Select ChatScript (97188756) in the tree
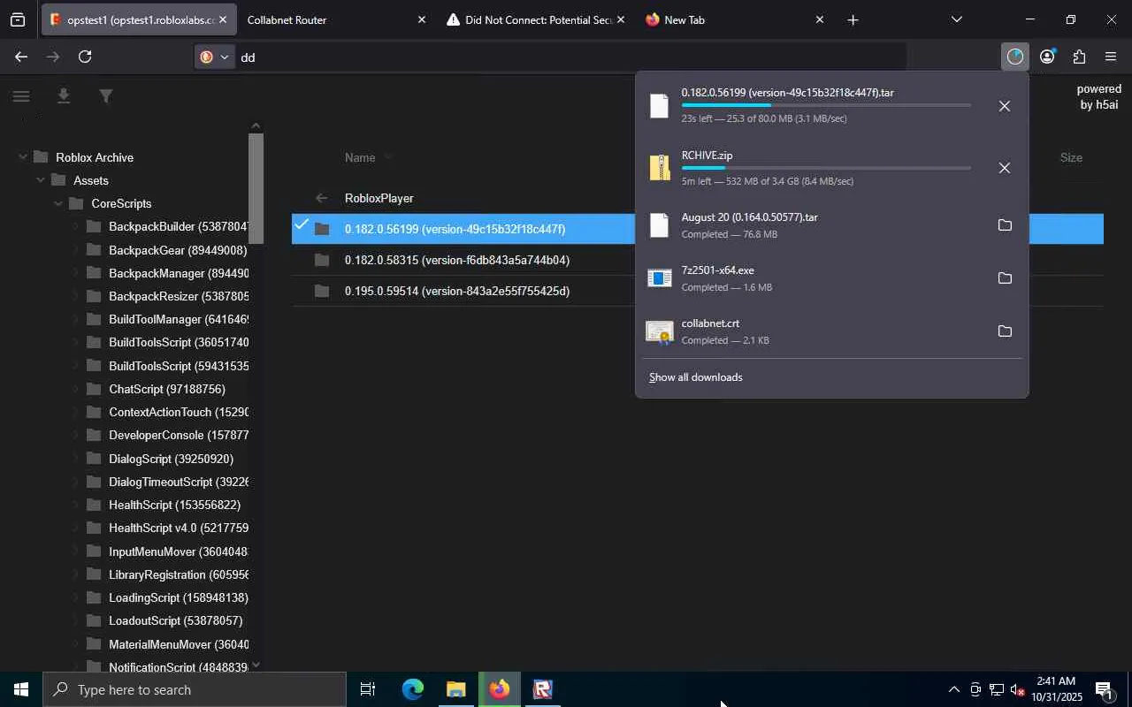 pos(167,389)
